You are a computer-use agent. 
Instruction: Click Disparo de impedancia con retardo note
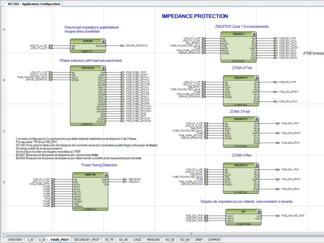pos(246,202)
